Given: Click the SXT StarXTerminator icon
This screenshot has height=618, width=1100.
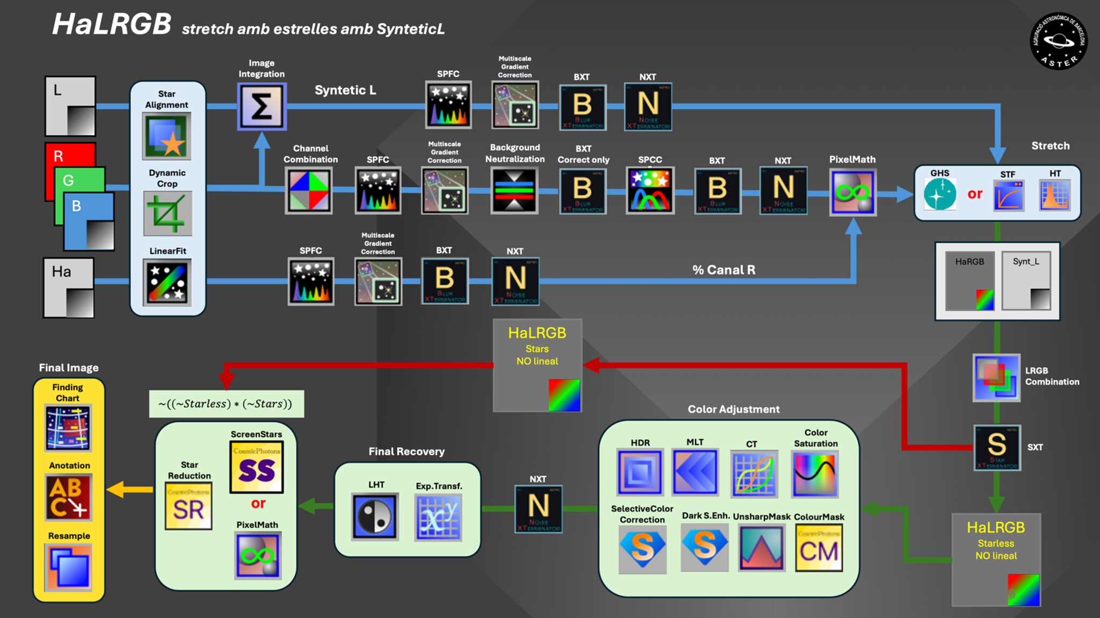Looking at the screenshot, I should click(997, 447).
